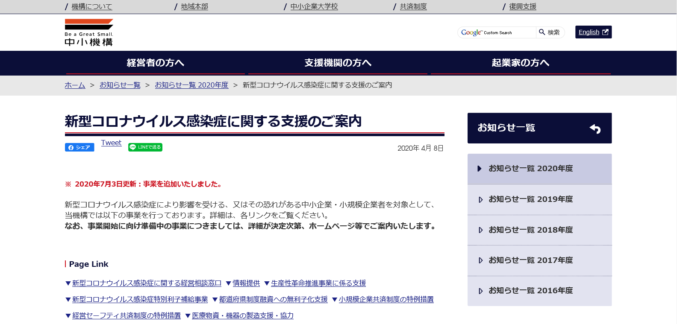This screenshot has width=677, height=324.
Task: Jump to 新型コロナウイルス感染症特別利子補給事業 section
Action: click(x=140, y=299)
